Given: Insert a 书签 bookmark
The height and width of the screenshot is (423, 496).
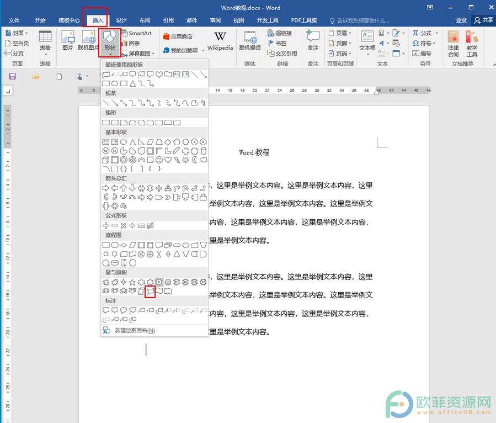Looking at the screenshot, I should (277, 43).
